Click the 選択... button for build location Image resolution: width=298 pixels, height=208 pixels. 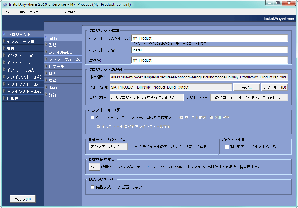[246, 87]
